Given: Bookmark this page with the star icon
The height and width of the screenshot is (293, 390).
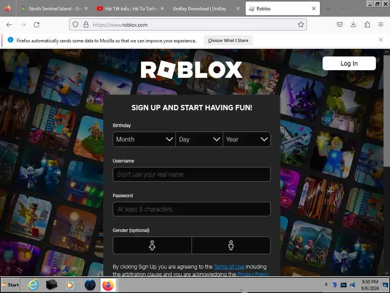Looking at the screenshot, I should [301, 25].
